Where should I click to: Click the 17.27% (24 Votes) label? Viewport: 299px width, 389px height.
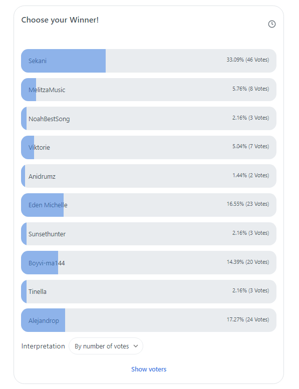[247, 319]
